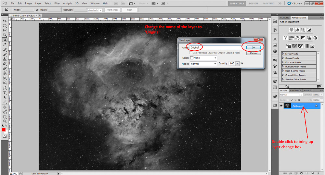Cancel the New Layer dialog
The image size is (325, 175).
tap(253, 53)
